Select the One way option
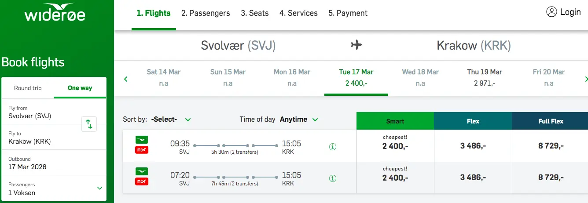Viewport: 588px width, 203px height. (80, 88)
